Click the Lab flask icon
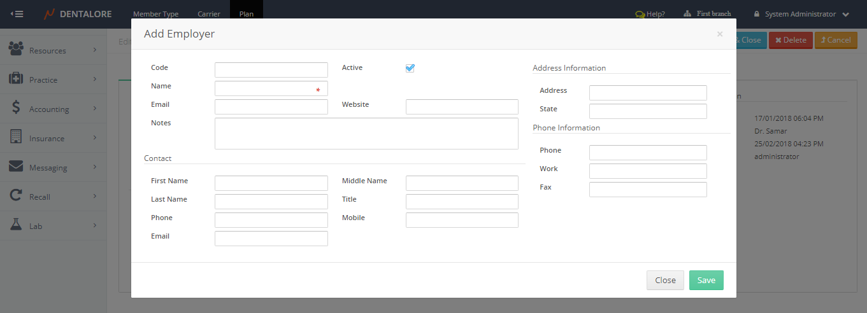The image size is (867, 313). (16, 225)
